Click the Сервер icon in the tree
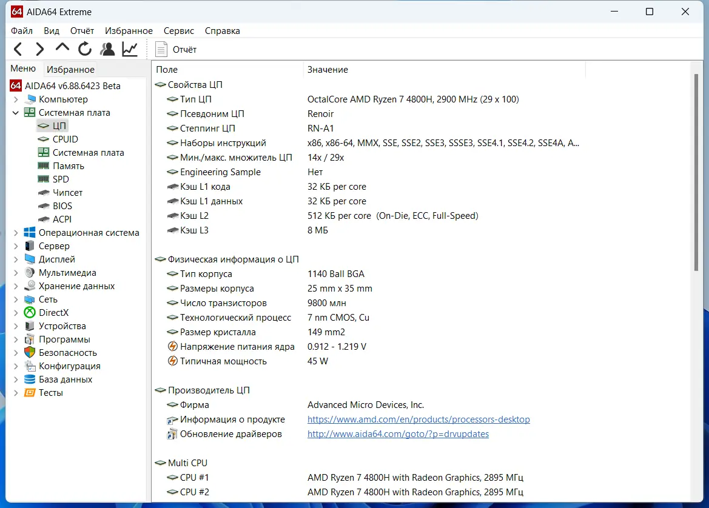Image resolution: width=709 pixels, height=508 pixels. pos(29,246)
